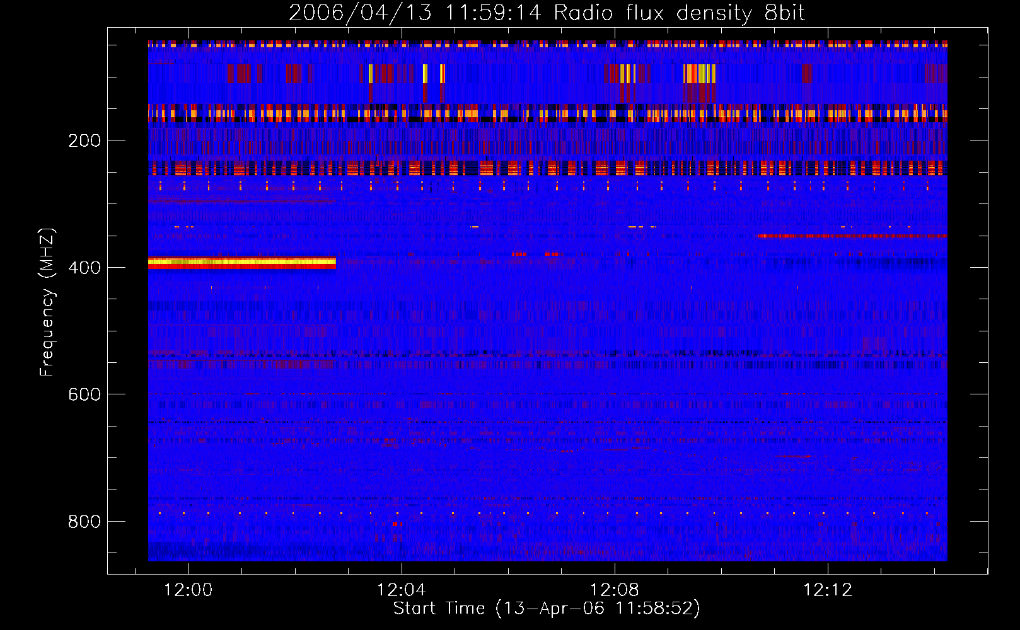Image resolution: width=1020 pixels, height=630 pixels.
Task: Click the 'Frequency (MHZ)' axis label
Action: click(47, 302)
